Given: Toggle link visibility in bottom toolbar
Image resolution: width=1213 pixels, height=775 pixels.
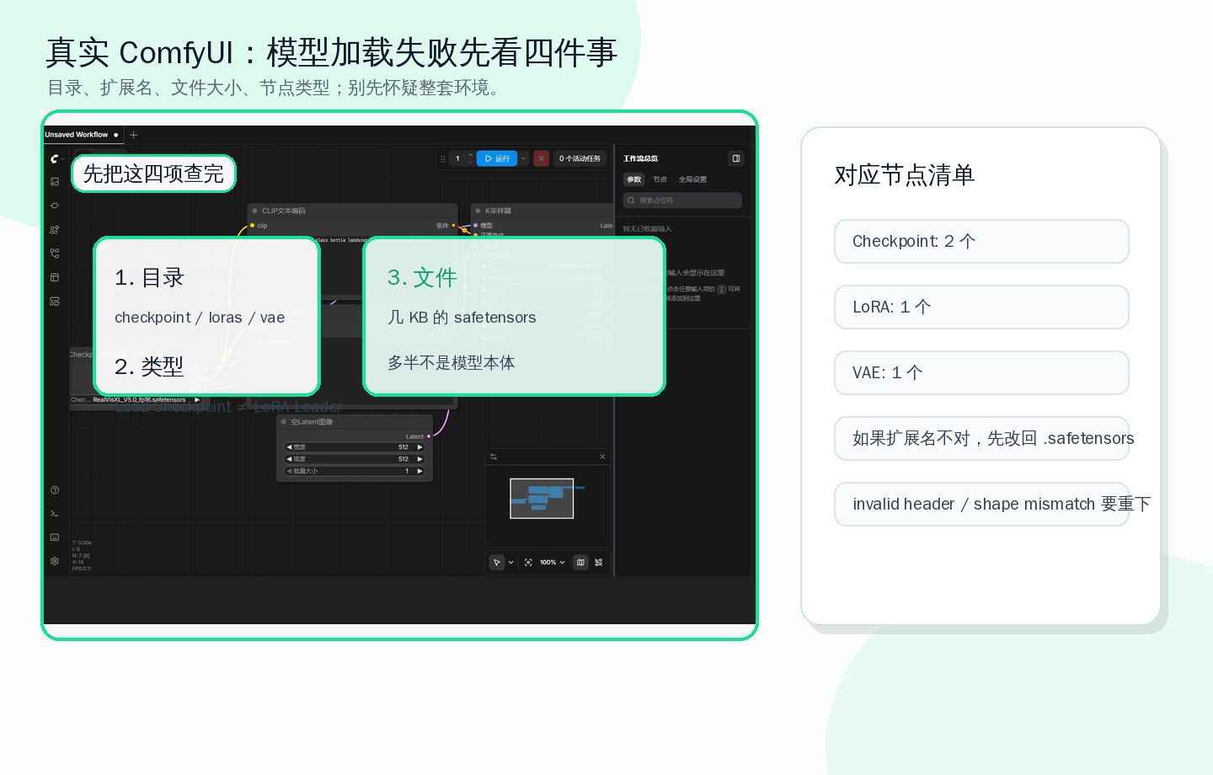Looking at the screenshot, I should click(x=599, y=562).
